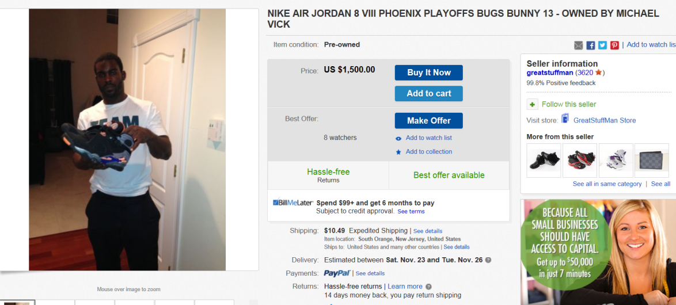676x305 pixels.
Task: Click the blue store icon beside GreatStuffMan Store
Action: point(565,119)
